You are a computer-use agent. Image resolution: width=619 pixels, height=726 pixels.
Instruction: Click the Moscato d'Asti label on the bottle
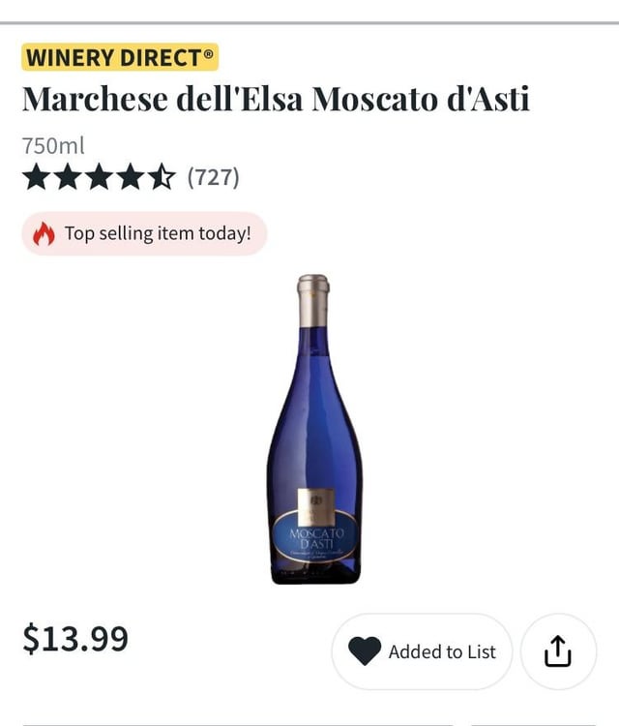[x=314, y=539]
